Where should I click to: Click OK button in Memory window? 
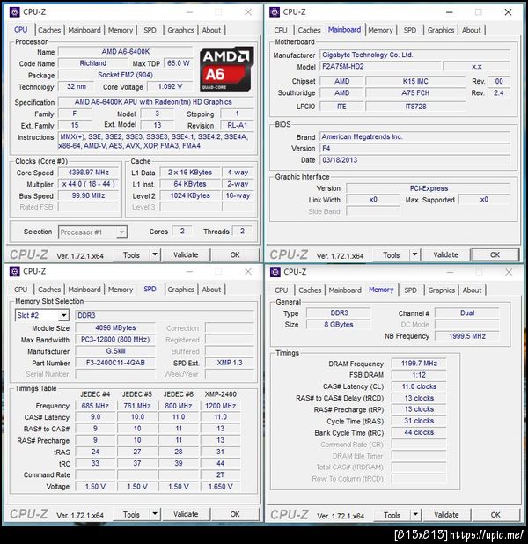point(495,515)
